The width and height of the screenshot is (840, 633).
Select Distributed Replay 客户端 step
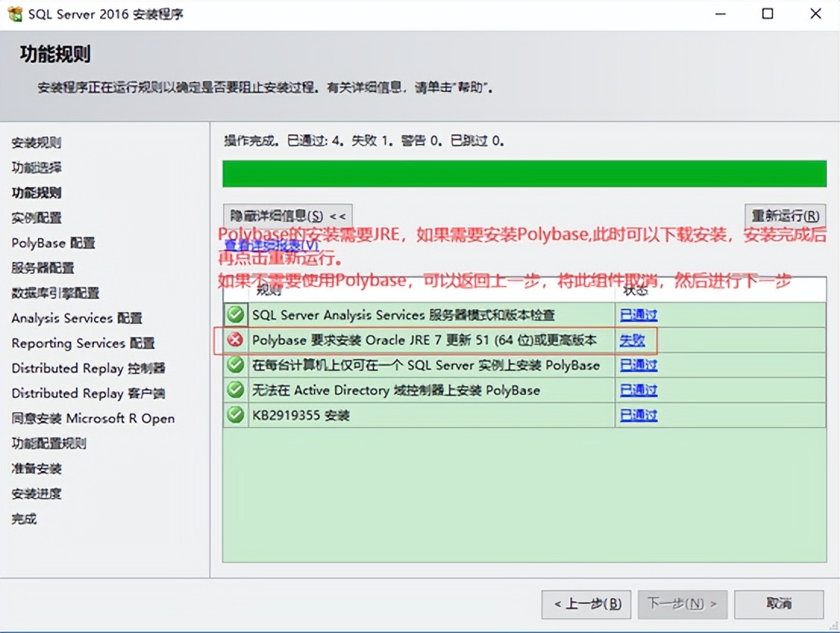tap(88, 393)
